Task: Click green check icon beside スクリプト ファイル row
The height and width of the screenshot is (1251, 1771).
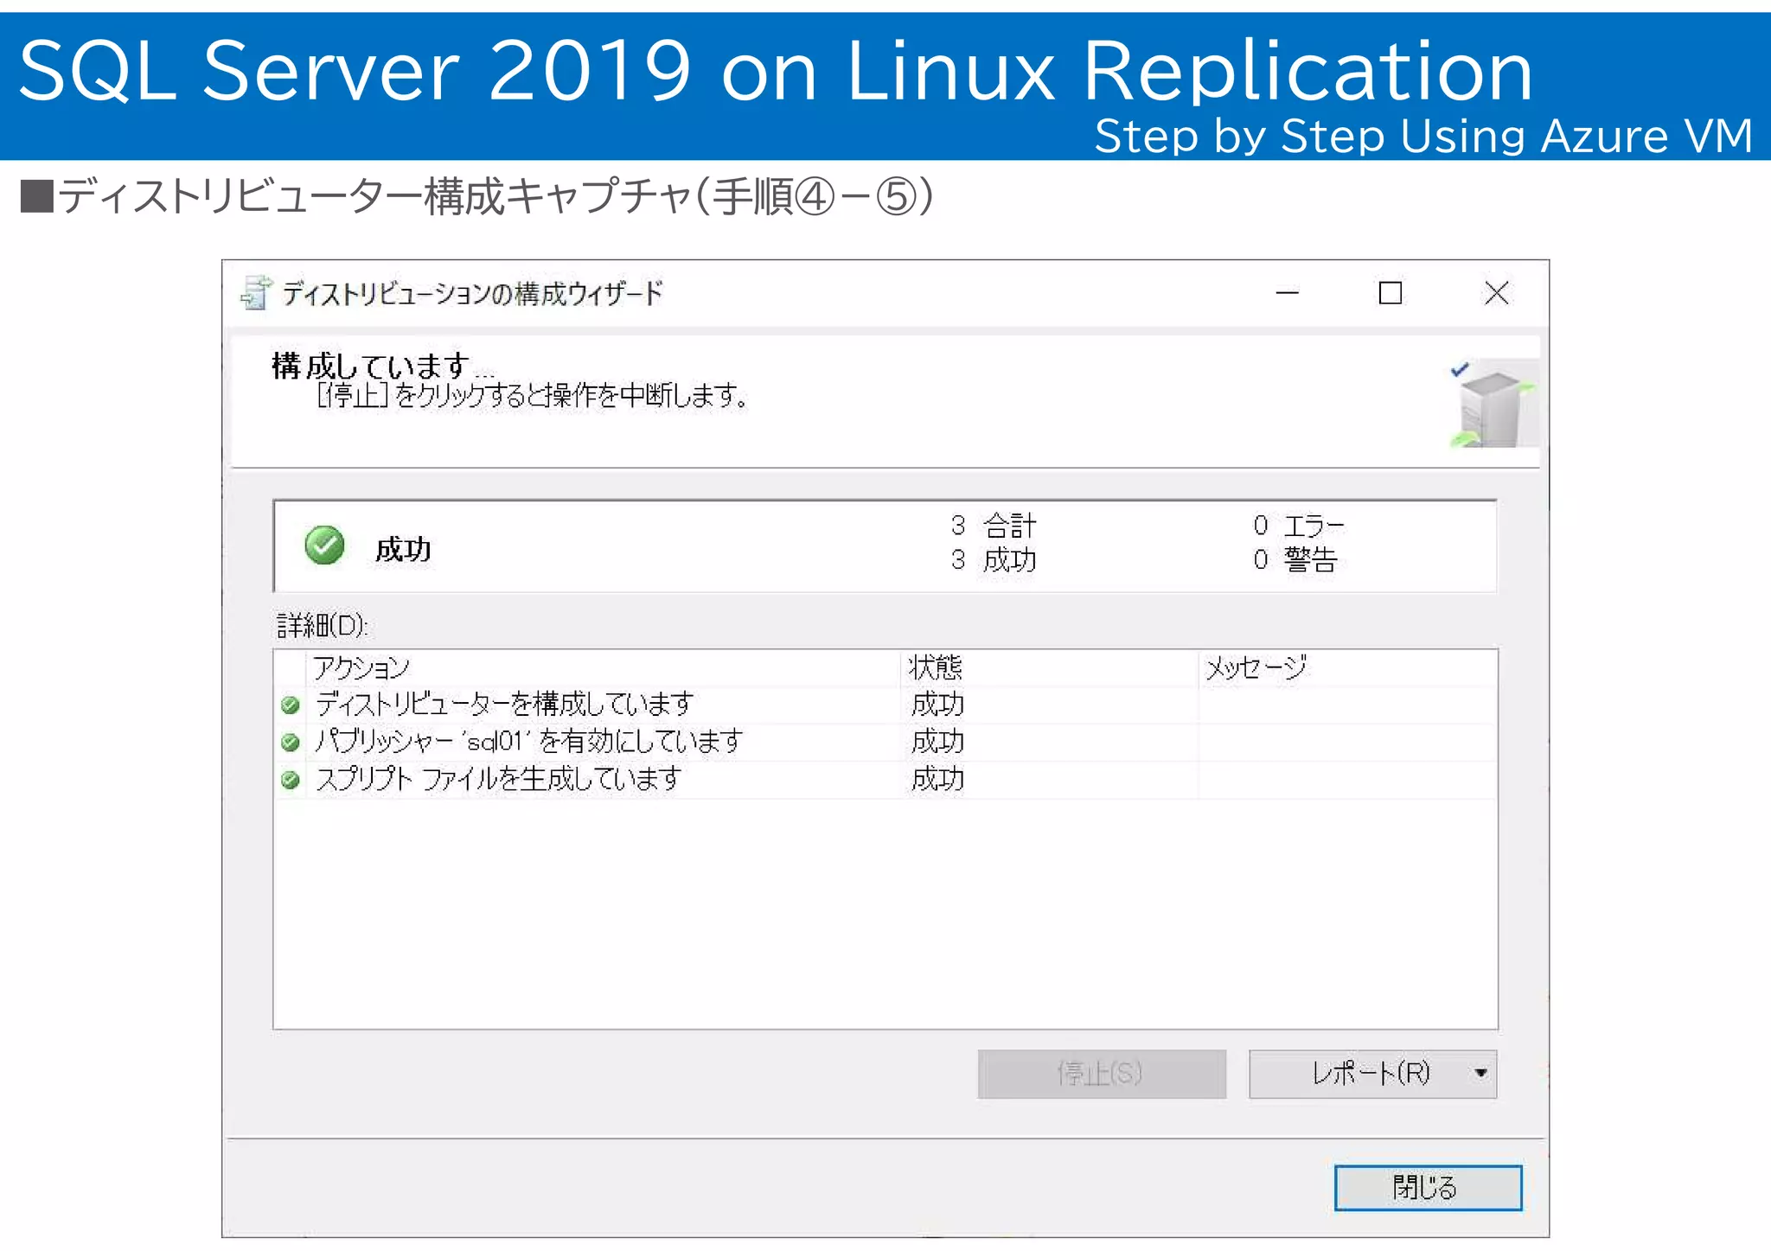Action: tap(291, 780)
